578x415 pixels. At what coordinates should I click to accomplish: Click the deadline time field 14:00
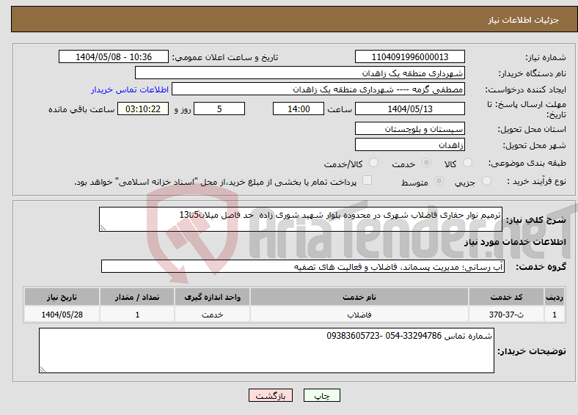[299, 109]
